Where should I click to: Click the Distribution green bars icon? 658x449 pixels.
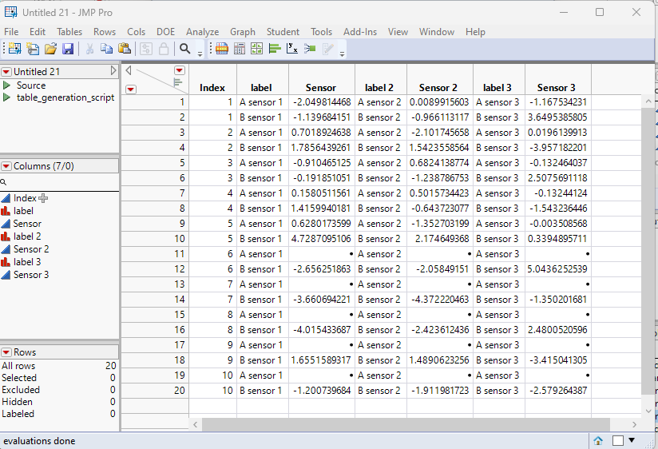(275, 49)
